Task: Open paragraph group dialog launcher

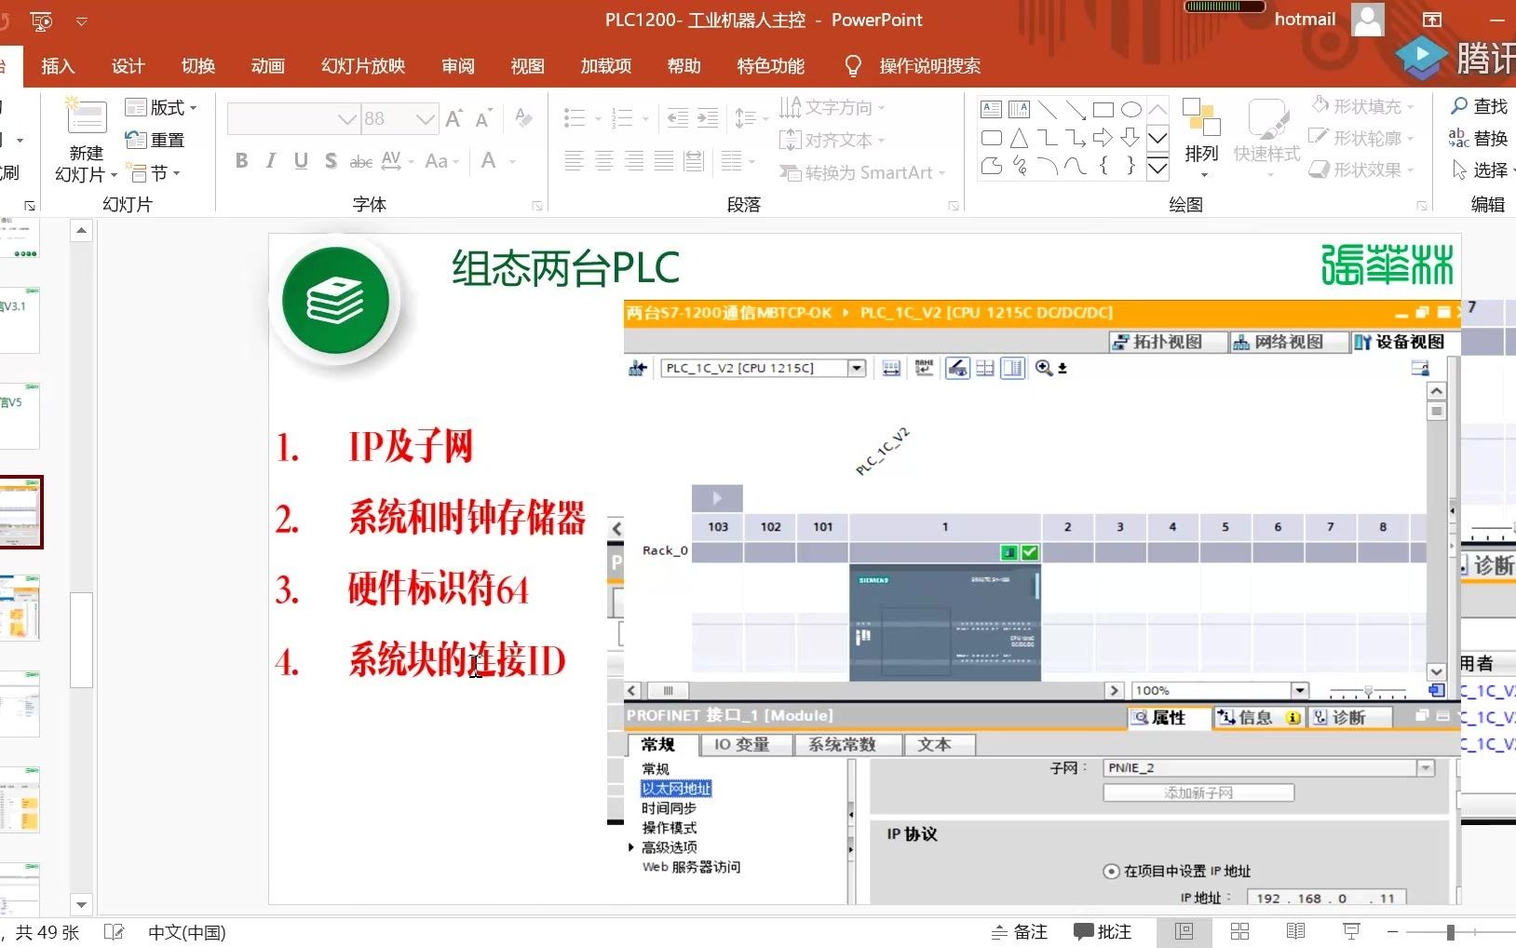Action: (954, 206)
